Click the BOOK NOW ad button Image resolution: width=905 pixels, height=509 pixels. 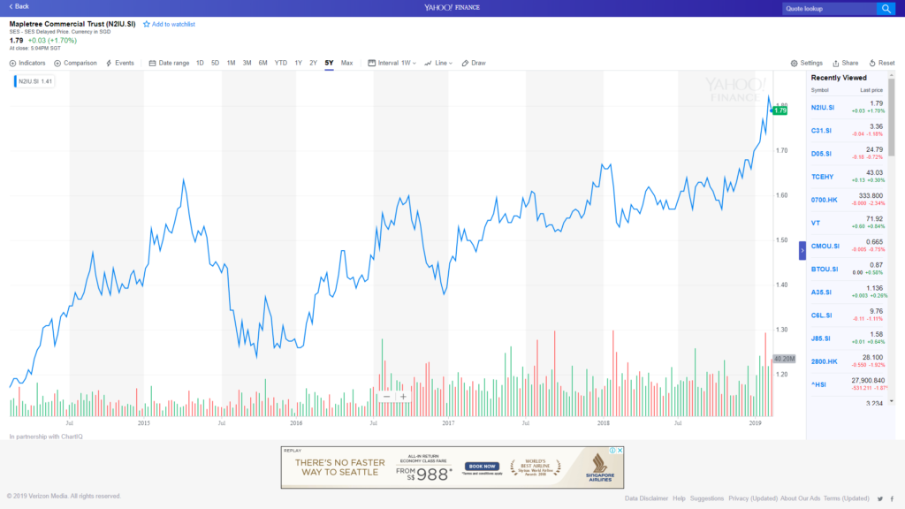click(x=482, y=467)
